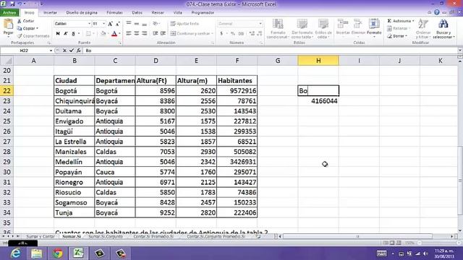The height and width of the screenshot is (260, 463).
Task: Align text to top of cell
Action: (x=129, y=24)
